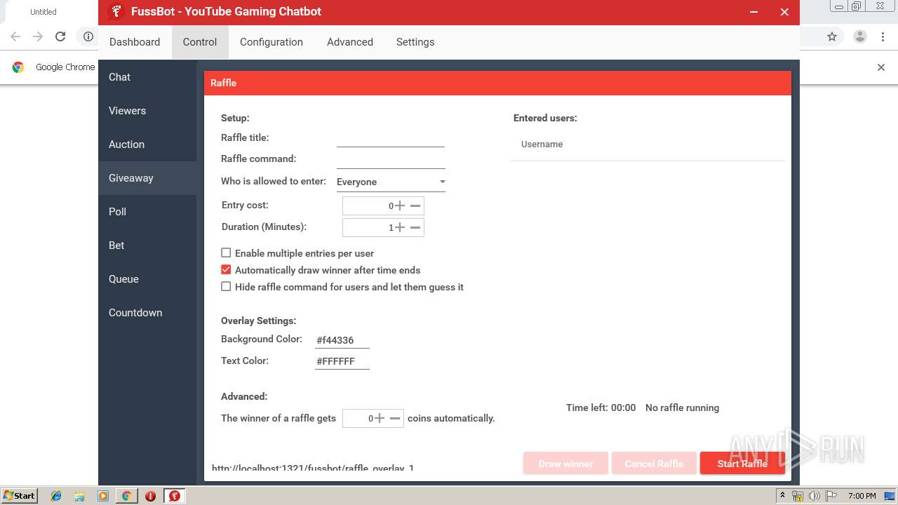Click the Raffle command input field
Screen dimensions: 898x505
click(391, 160)
